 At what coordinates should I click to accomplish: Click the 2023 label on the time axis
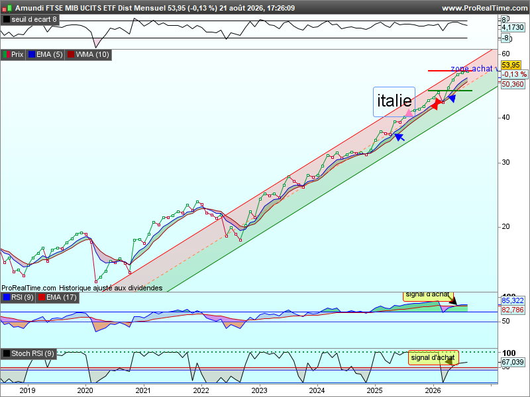(x=259, y=390)
